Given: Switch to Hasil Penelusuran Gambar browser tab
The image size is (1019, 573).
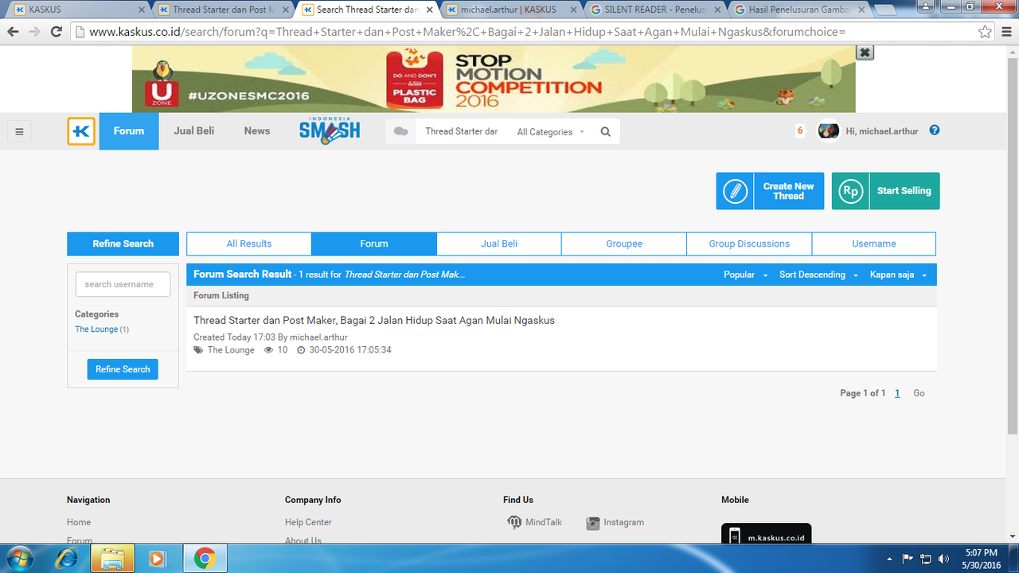Looking at the screenshot, I should point(798,10).
